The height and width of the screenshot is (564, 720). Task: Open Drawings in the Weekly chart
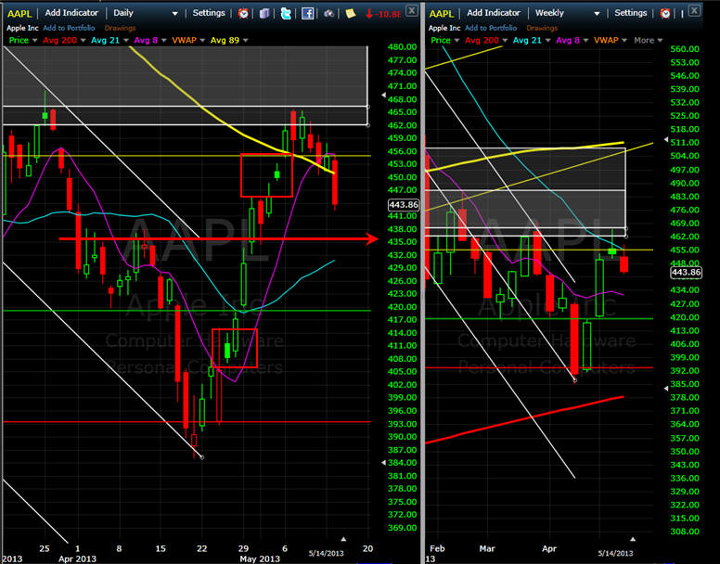542,28
